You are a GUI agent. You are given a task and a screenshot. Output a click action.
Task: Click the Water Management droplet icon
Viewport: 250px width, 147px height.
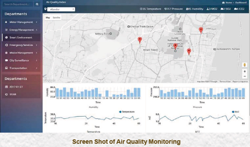6,22
